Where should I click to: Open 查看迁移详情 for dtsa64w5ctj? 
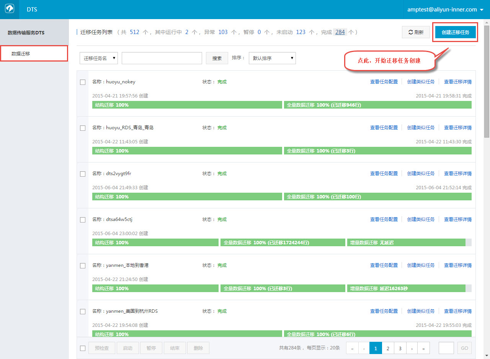(458, 219)
